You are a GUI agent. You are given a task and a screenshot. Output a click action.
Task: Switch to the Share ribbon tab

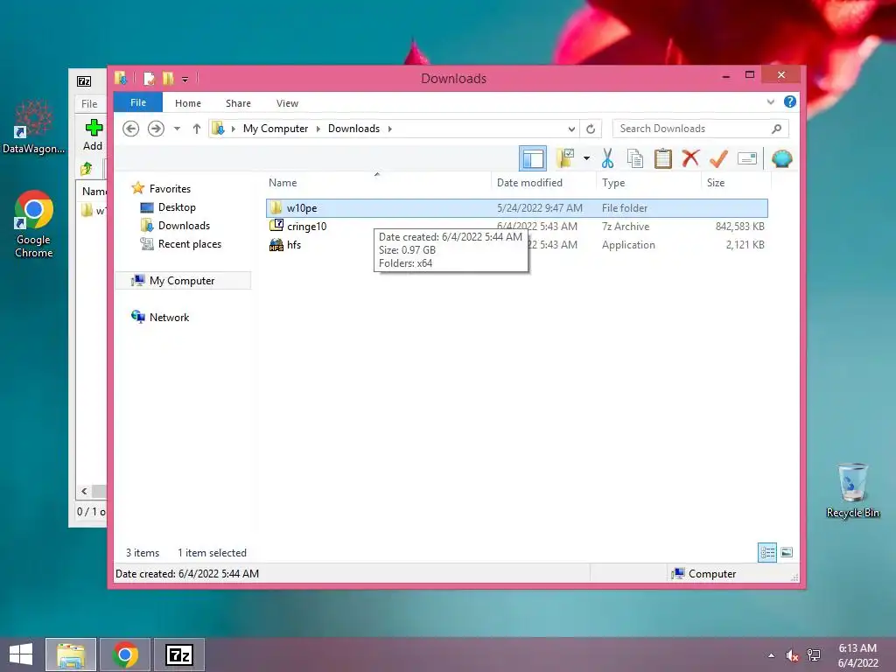(x=238, y=103)
